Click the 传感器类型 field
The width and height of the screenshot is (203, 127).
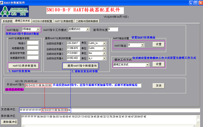click(x=33, y=48)
